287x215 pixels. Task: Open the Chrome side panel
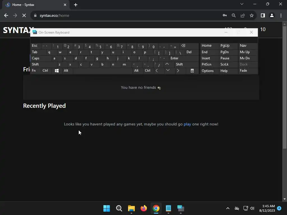coord(263,16)
